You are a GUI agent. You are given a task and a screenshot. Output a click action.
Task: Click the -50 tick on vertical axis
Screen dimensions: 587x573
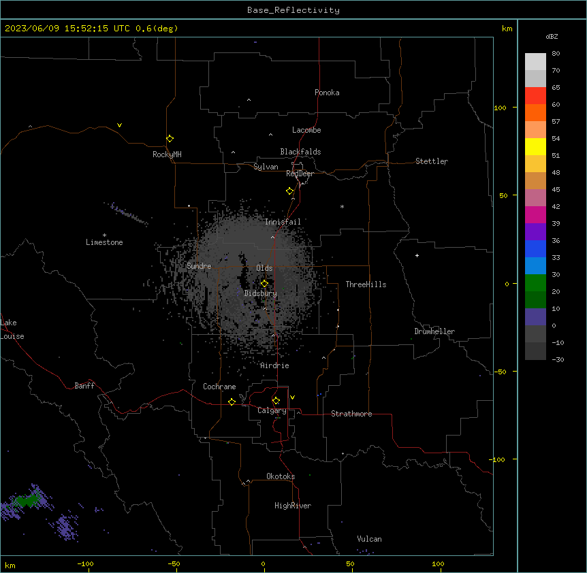(x=501, y=372)
